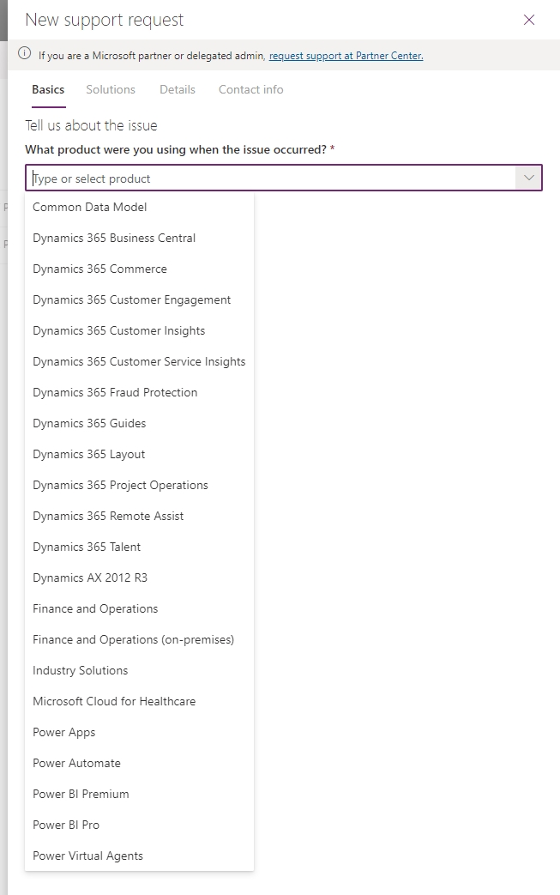
Task: Close the New support request panel
Action: click(x=529, y=20)
